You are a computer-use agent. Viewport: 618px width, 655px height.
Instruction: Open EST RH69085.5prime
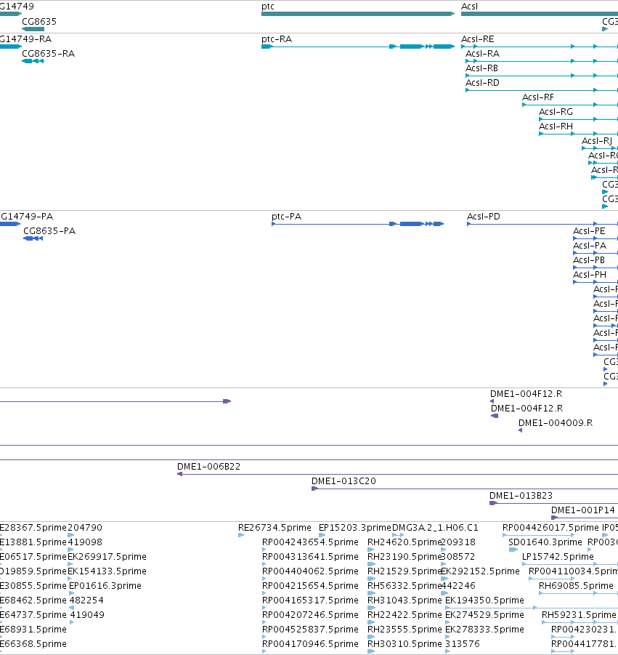577,586
